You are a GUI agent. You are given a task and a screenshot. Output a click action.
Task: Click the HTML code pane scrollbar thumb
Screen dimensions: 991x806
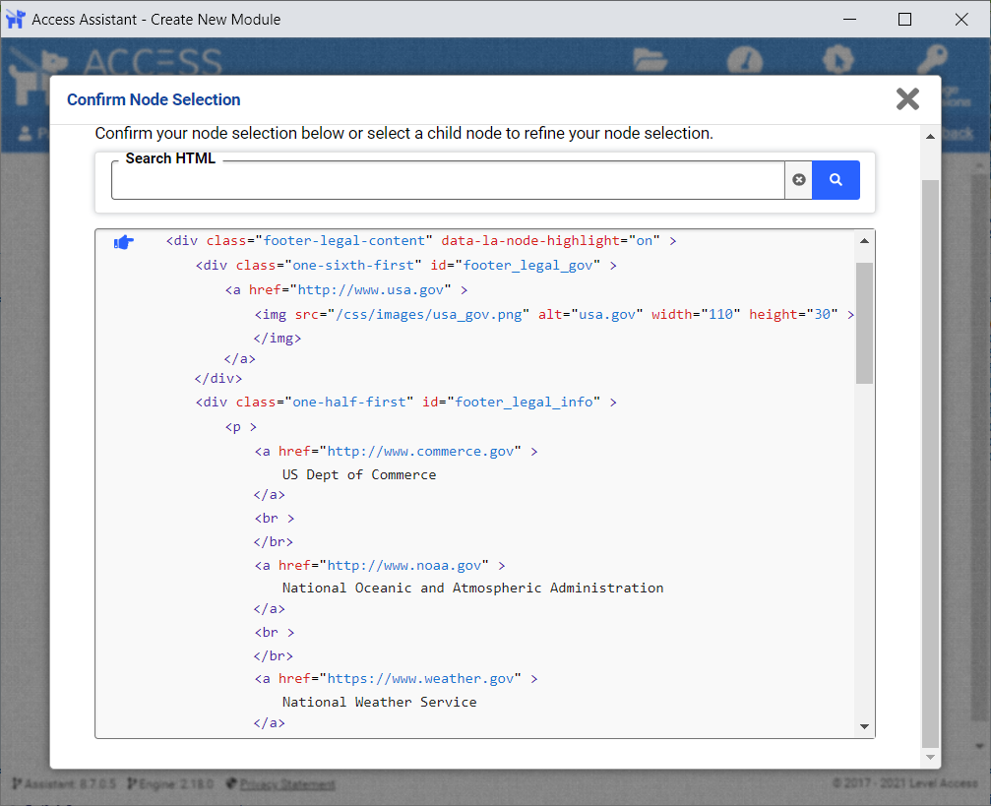tap(864, 323)
